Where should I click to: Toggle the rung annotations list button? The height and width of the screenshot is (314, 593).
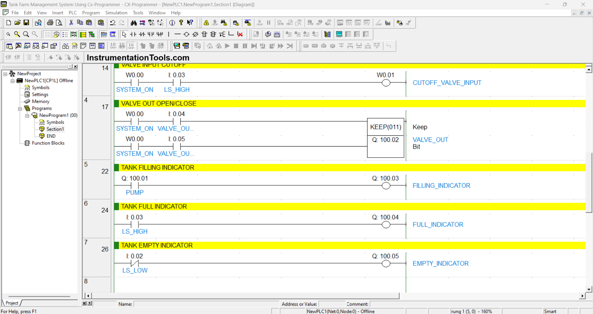65,34
